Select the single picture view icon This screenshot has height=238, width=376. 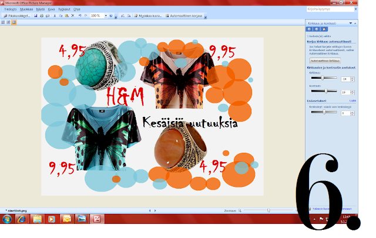(14, 22)
